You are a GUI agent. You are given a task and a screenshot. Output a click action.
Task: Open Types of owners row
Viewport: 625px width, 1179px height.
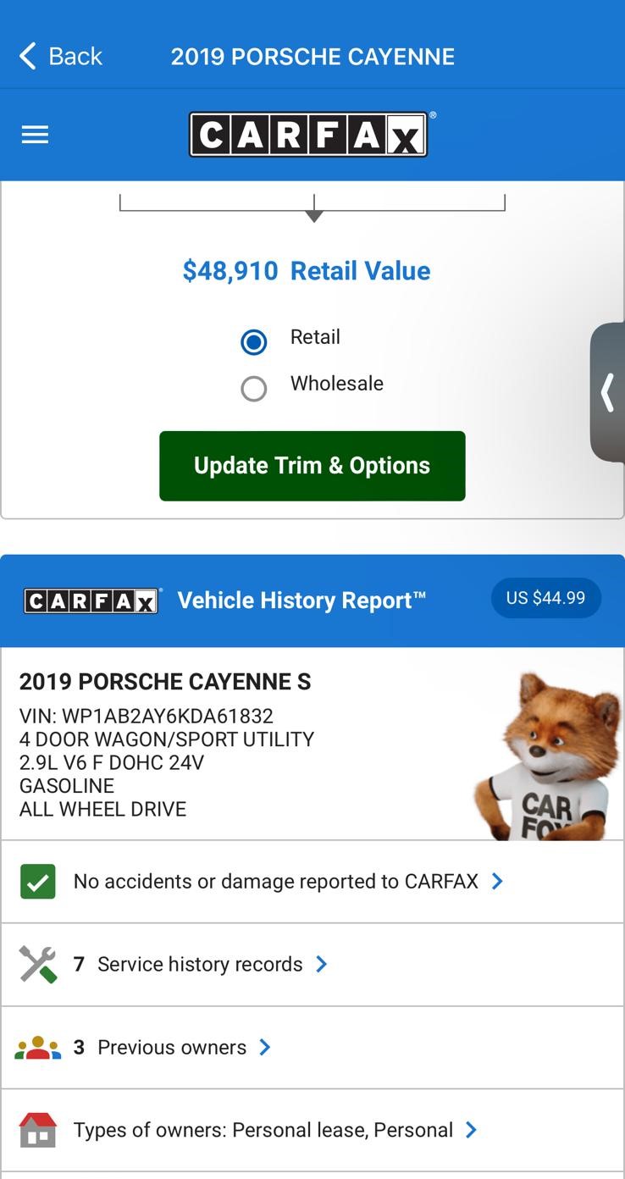coord(312,1131)
